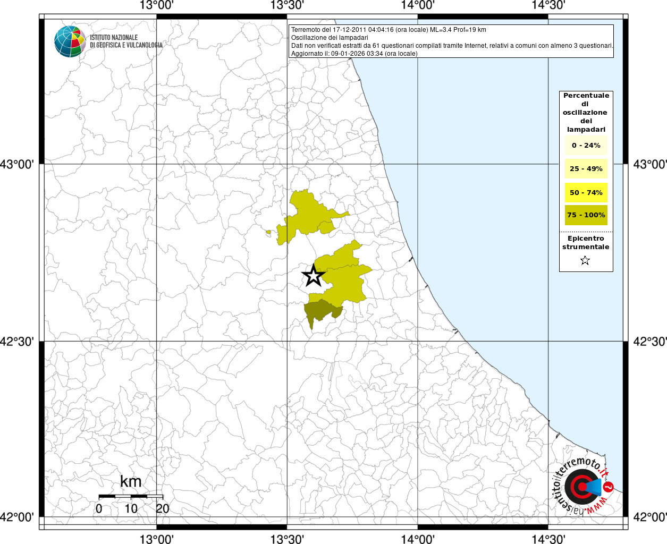Screen dimensions: 667x544
Task: Click the 'Epicentro strumentale' legend heading
Action: [586, 243]
